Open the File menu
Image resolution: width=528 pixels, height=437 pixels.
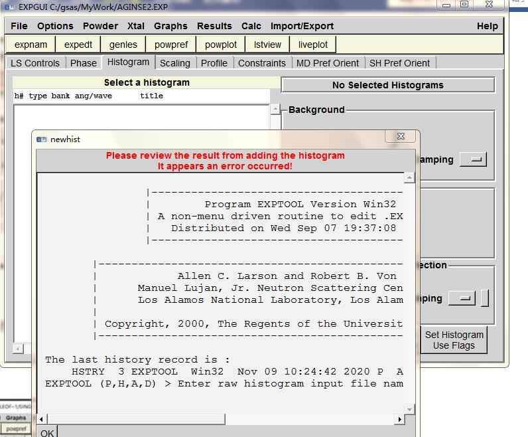pos(19,26)
